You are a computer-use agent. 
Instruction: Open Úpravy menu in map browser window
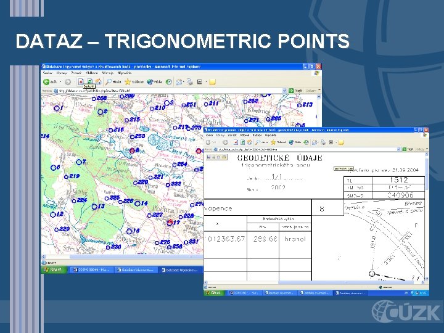click(x=62, y=73)
